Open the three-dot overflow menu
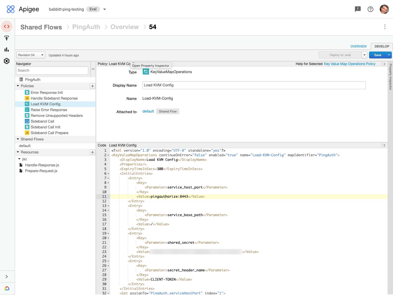 (385, 27)
